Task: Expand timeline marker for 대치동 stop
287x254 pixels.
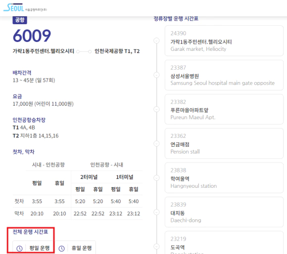Action: (x=156, y=212)
